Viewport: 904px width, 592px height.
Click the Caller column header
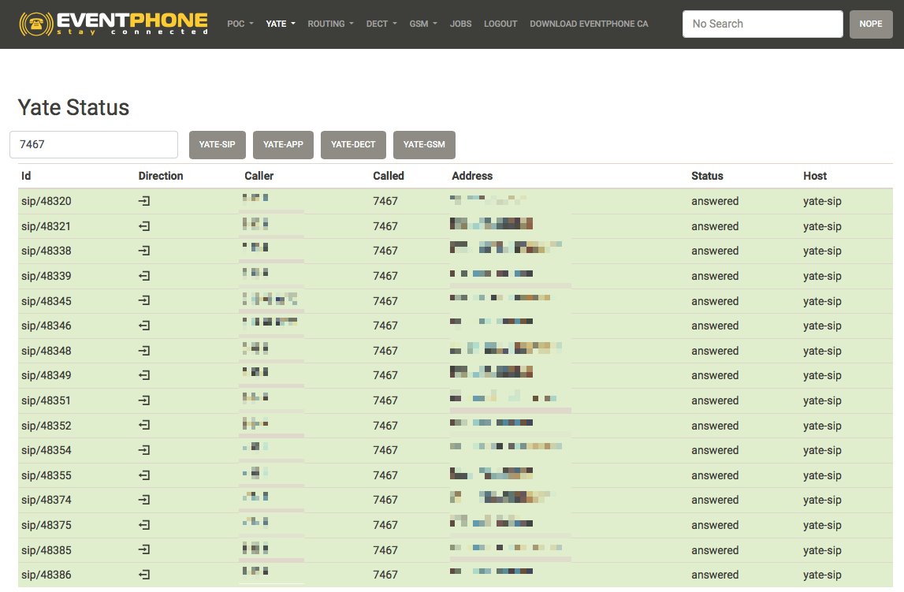pos(259,176)
